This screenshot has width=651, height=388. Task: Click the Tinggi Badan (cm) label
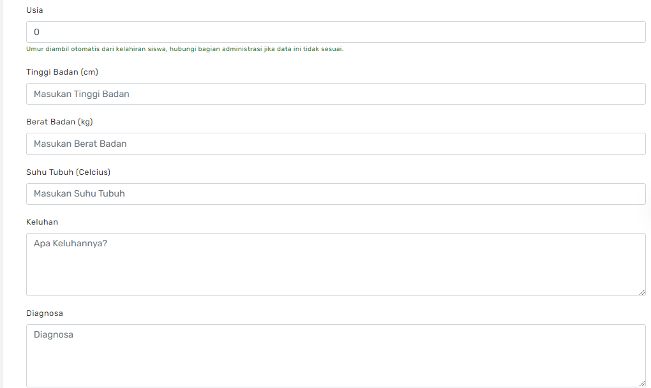(x=63, y=71)
